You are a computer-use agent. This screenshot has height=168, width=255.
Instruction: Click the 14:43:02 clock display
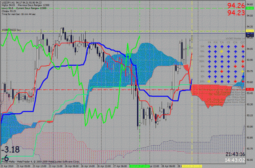[x=235, y=160]
